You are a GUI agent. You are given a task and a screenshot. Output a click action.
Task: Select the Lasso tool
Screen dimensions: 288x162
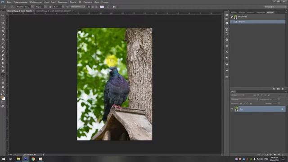click(3, 23)
